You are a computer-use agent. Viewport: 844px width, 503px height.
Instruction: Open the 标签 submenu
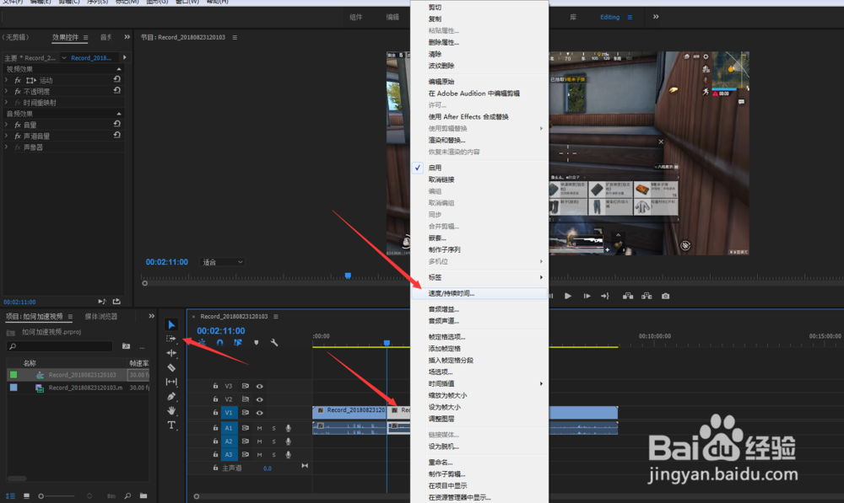pyautogui.click(x=479, y=277)
